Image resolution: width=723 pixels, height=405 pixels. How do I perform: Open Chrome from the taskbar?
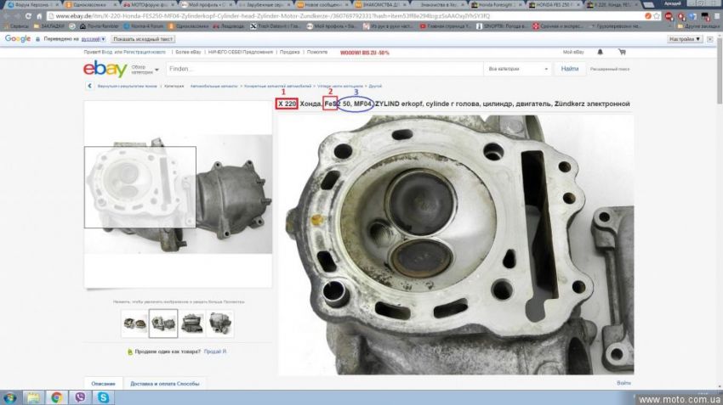[57, 397]
